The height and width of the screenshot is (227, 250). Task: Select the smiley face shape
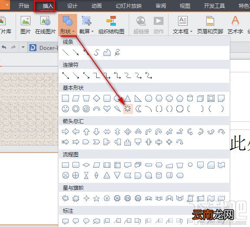(x=65, y=109)
